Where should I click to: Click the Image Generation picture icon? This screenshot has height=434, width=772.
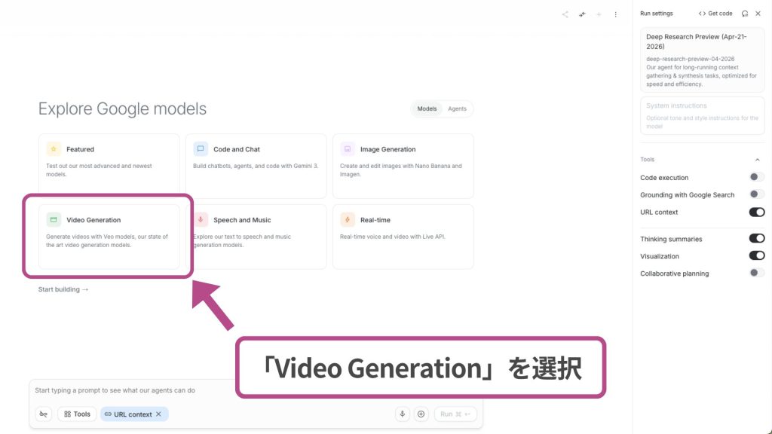click(348, 149)
